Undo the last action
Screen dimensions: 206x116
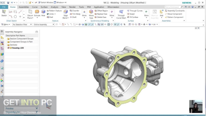point(12,2)
